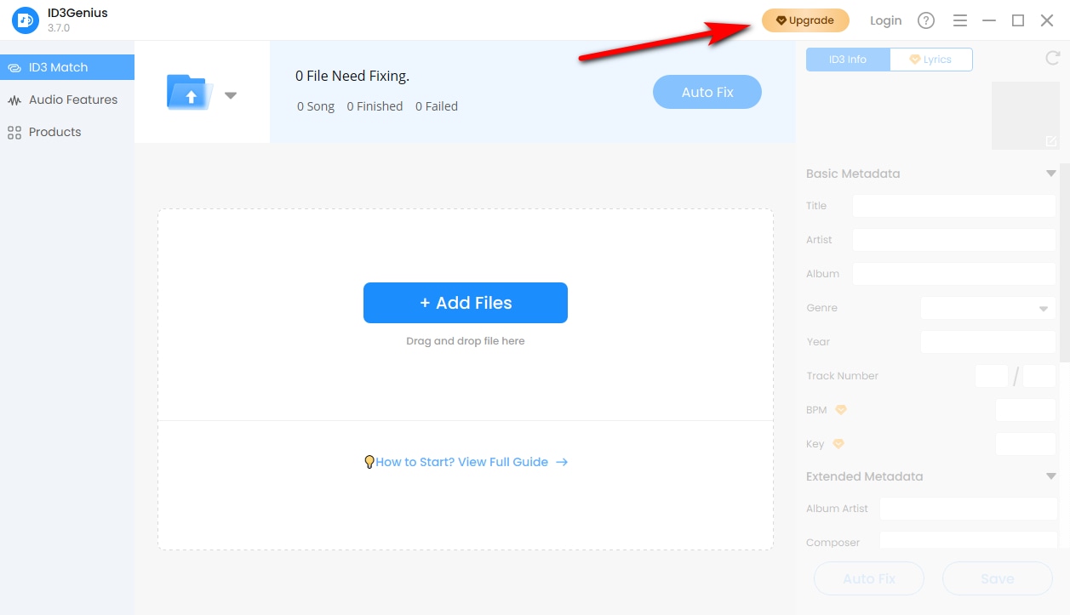
Task: Click into the Title input field
Action: pos(953,206)
